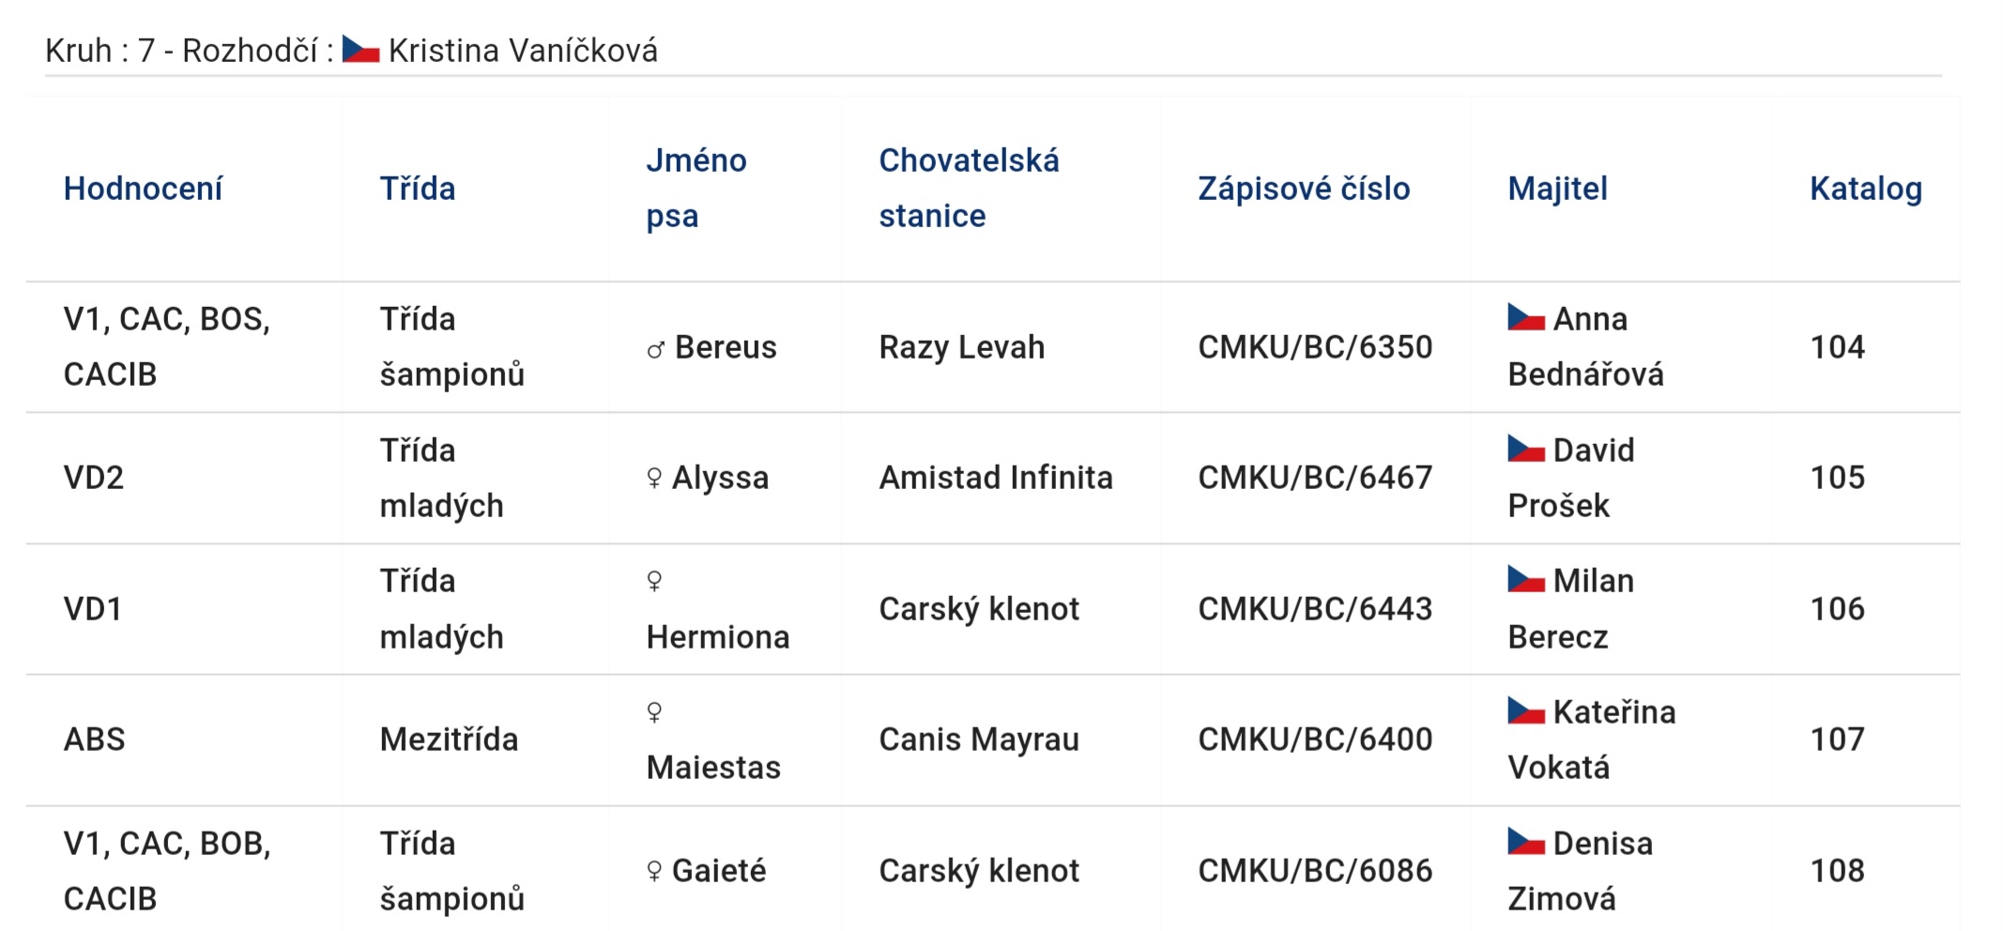Click the flag icon next to Anna Bednářová
The image size is (2003, 931).
coord(1526,317)
